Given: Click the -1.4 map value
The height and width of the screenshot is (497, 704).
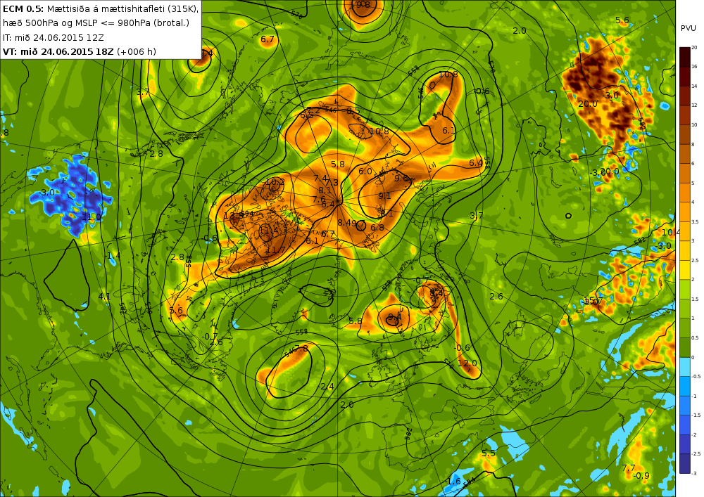Looking at the screenshot, I should (x=113, y=255).
